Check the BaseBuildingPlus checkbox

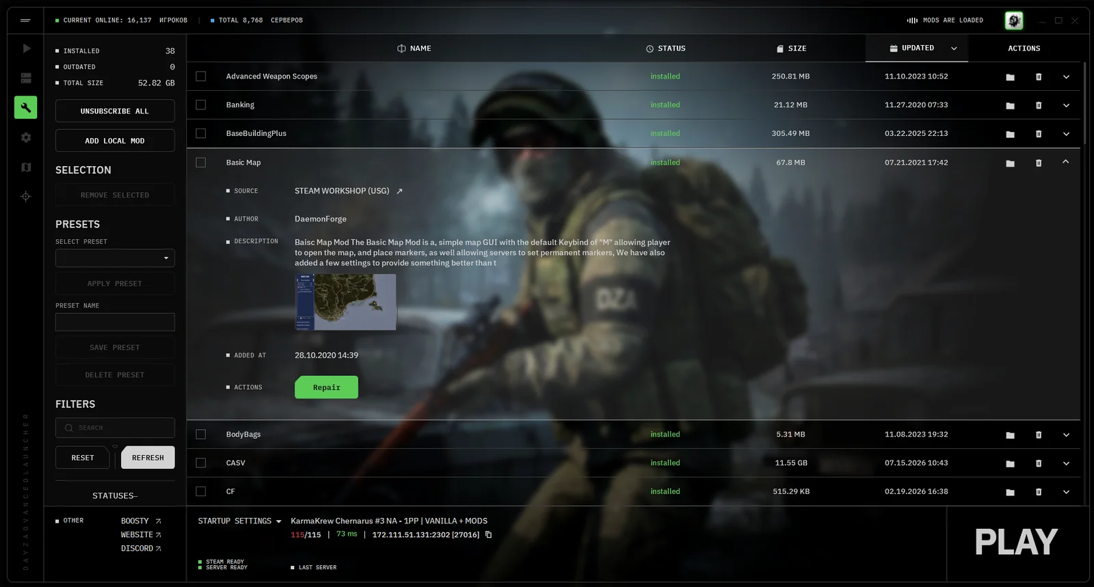pyautogui.click(x=201, y=134)
